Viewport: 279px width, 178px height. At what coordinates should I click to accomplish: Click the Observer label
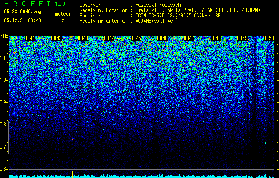(90, 5)
